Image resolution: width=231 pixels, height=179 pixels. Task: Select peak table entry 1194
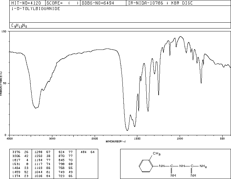click(42, 160)
